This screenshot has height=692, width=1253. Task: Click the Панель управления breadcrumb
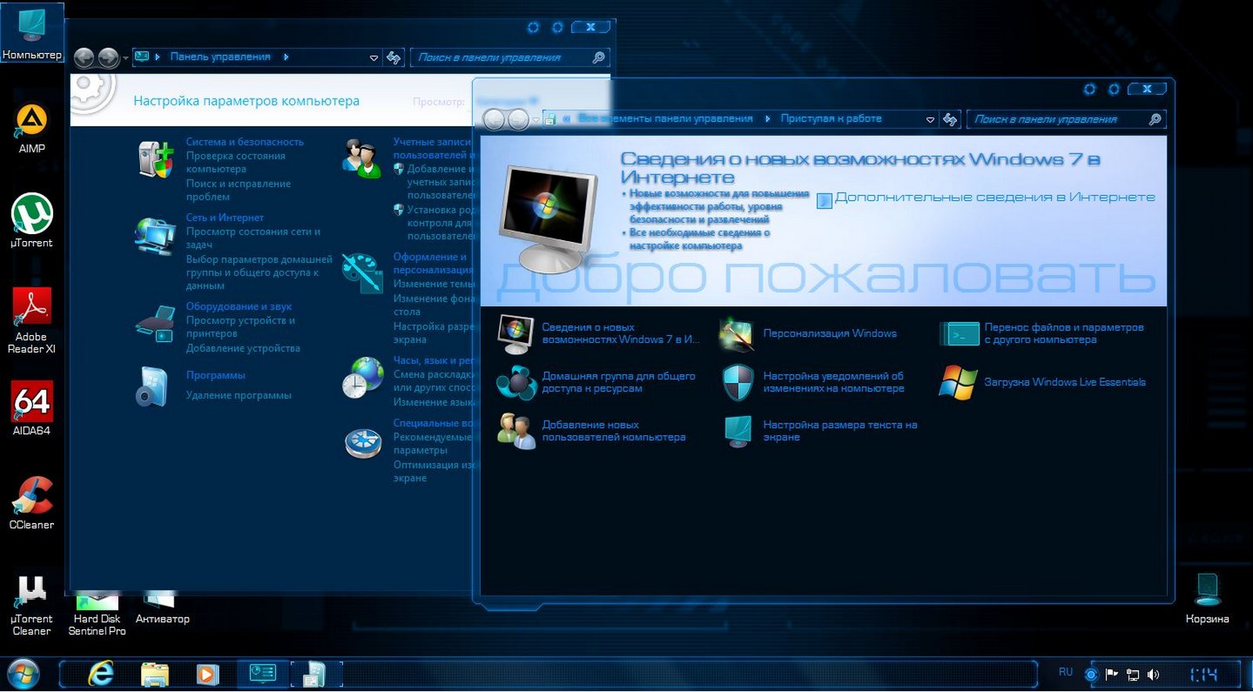[x=220, y=57]
